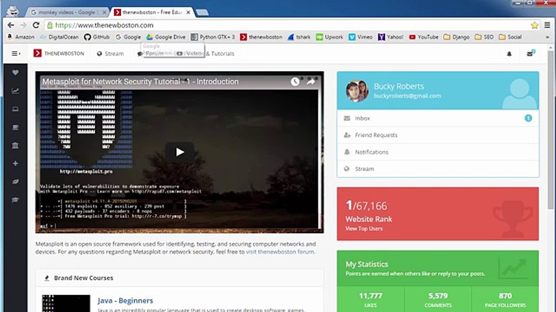Open the Metasploit video title link
Screen dimensions: 556x312
point(140,81)
